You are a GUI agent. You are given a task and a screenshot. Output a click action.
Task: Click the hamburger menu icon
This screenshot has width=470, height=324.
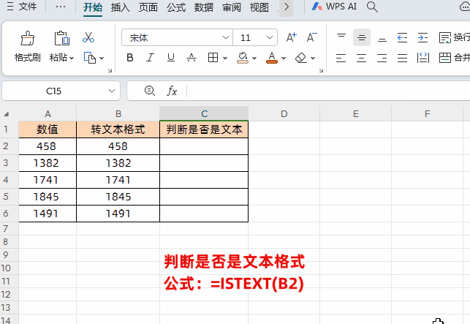pos(10,7)
